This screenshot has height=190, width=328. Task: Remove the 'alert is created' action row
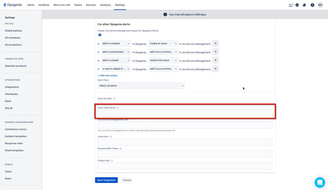[x=216, y=43]
